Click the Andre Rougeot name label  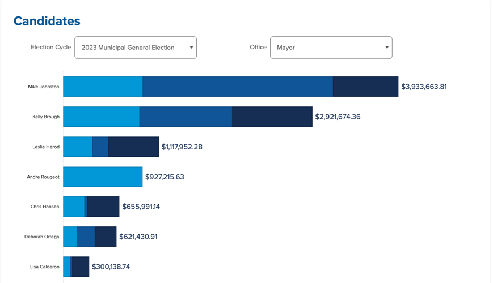point(43,177)
